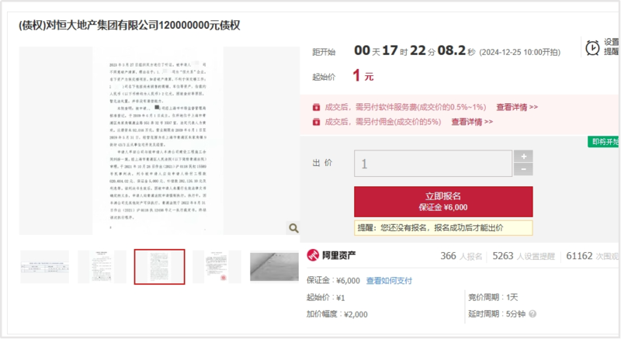621x339 pixels.
Task: Click the 延时周期：5分钟 text
Action: [497, 313]
